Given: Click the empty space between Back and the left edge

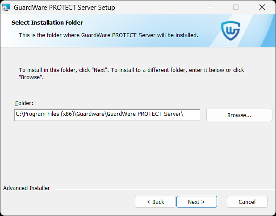Looking at the screenshot, I should click(67, 202).
